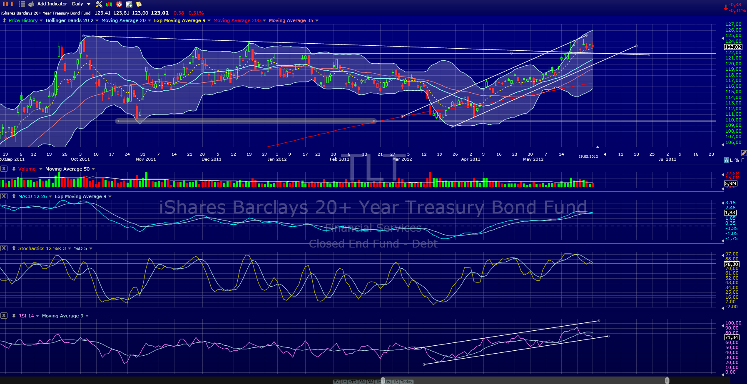
Task: Click Moving Average 50 volume label
Action: click(67, 169)
